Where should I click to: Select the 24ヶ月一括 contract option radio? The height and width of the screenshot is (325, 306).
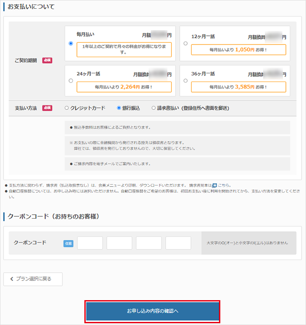71,81
